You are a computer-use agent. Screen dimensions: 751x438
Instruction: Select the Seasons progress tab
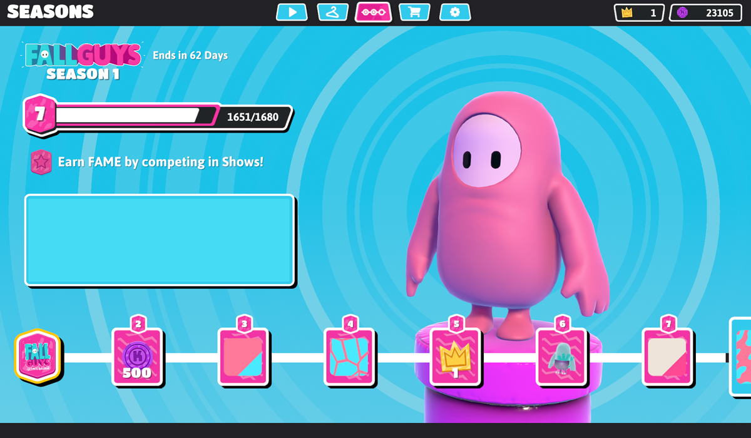tap(373, 12)
